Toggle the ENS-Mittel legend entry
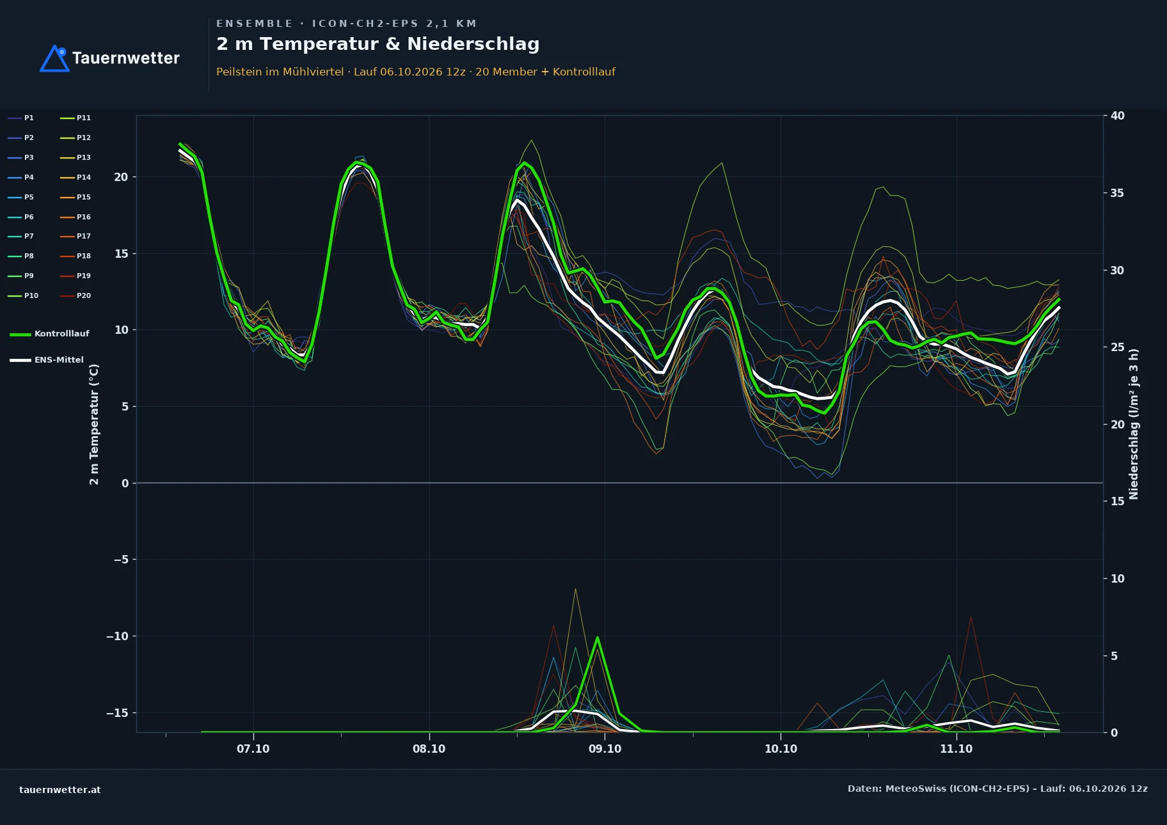This screenshot has width=1167, height=825. click(47, 360)
